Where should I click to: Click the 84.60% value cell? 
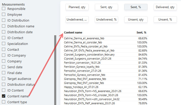[x=143, y=55]
